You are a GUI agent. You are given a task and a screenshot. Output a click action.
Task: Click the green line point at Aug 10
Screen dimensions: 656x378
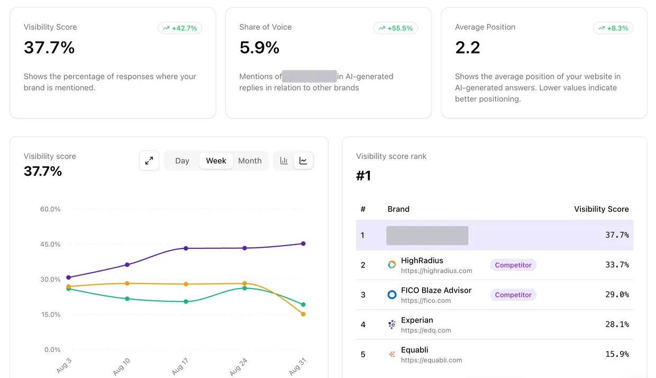[x=127, y=299]
